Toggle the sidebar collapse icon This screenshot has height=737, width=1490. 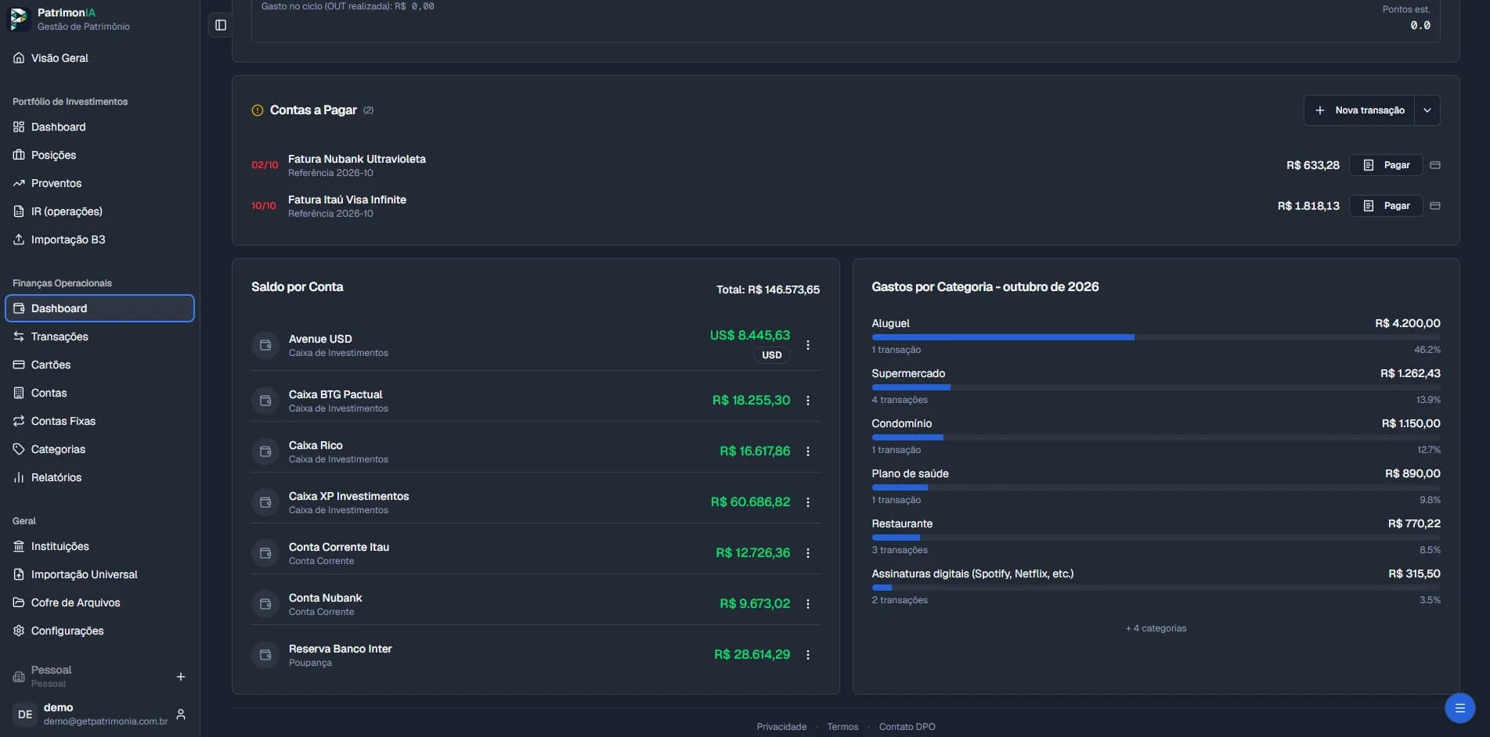[221, 25]
